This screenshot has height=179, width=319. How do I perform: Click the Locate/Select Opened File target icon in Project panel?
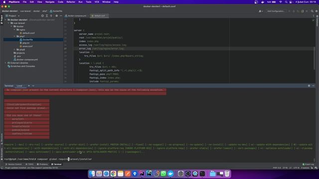point(42,15)
